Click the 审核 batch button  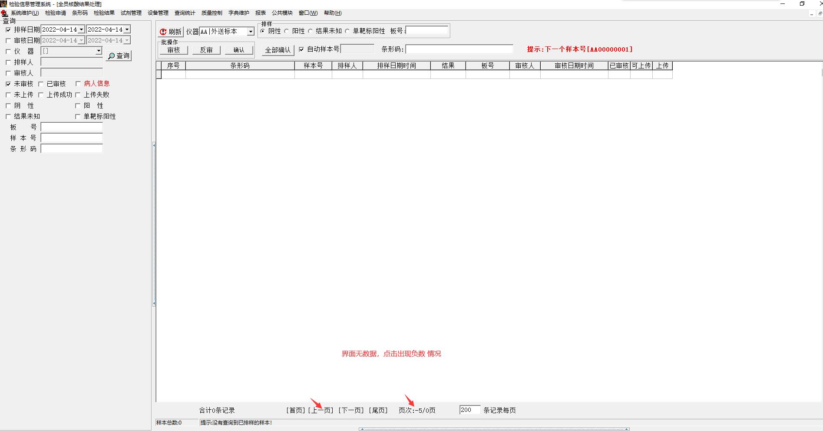click(174, 50)
